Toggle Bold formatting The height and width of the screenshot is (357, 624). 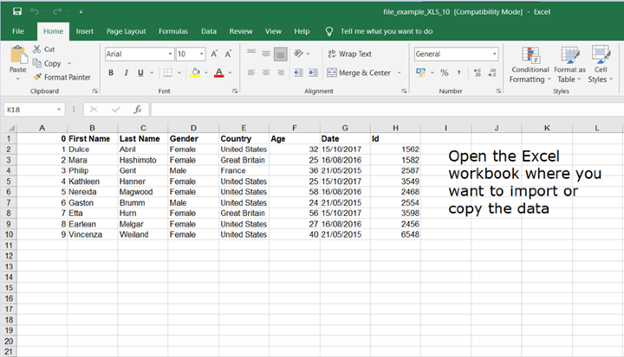(x=112, y=73)
